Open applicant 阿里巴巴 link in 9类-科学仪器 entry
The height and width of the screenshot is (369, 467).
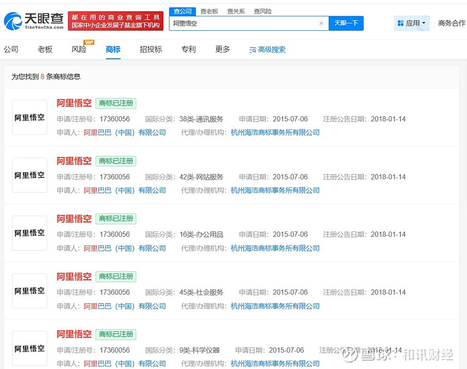[x=125, y=364]
